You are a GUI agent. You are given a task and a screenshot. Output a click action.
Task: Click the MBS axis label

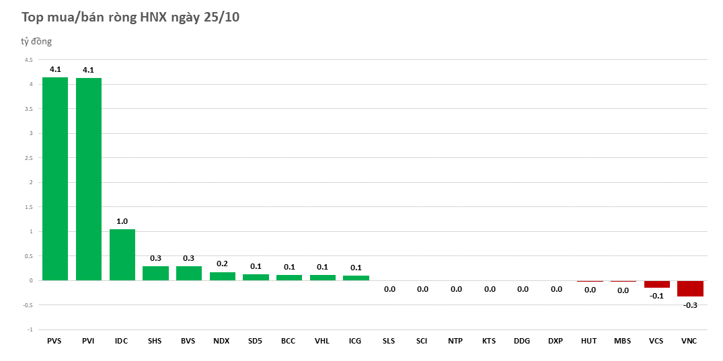pos(623,341)
